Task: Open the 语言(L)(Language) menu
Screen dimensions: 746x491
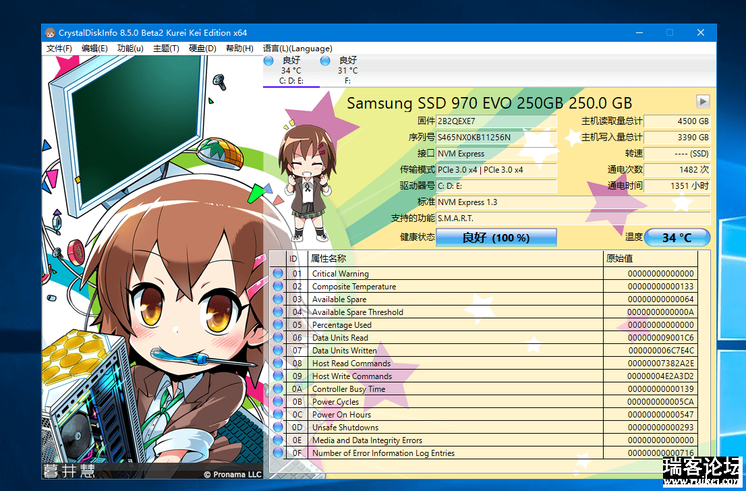Action: (x=297, y=49)
